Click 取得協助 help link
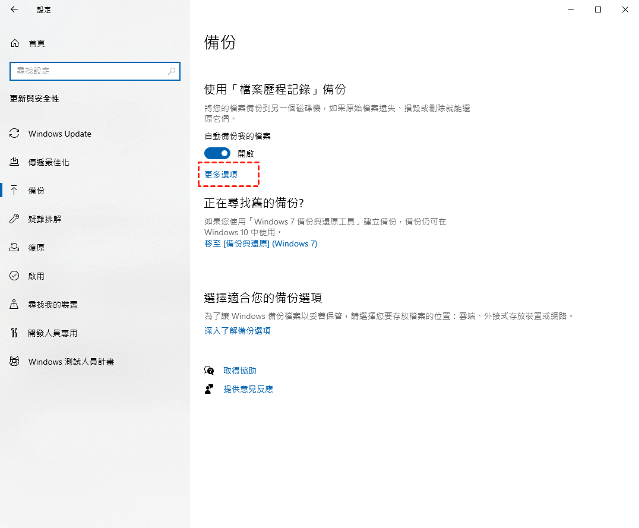Image resolution: width=639 pixels, height=528 pixels. 240,371
